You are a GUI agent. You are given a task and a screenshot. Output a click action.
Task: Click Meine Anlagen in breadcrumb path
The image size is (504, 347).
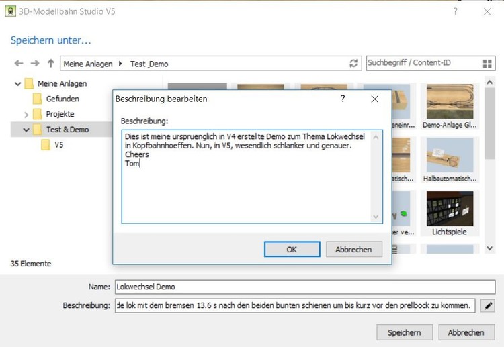pos(88,64)
